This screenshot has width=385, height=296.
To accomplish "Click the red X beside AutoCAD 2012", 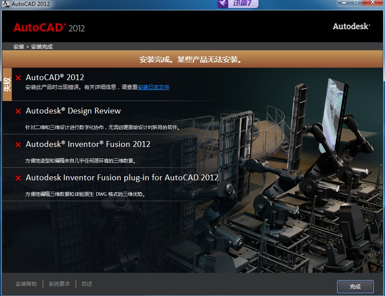I will pyautogui.click(x=18, y=78).
